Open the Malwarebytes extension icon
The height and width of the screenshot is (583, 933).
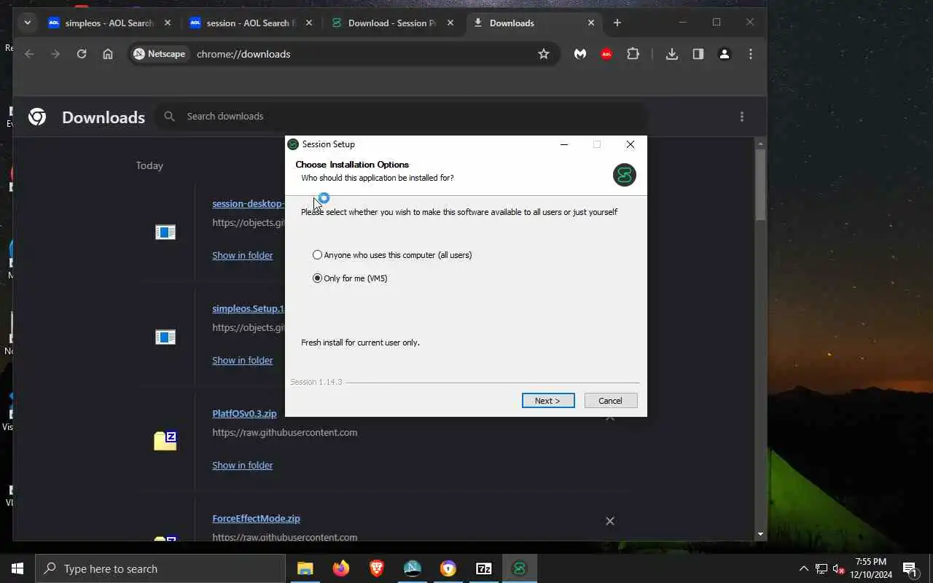(x=580, y=54)
